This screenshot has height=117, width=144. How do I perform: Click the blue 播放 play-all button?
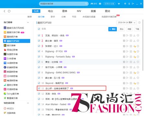click(113, 29)
